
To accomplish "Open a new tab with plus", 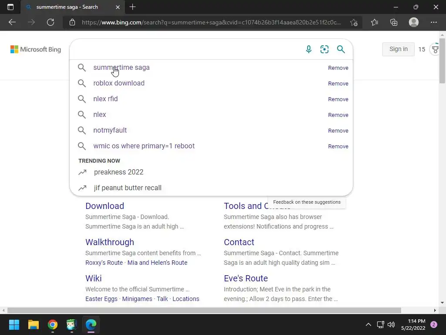I will click(x=132, y=7).
